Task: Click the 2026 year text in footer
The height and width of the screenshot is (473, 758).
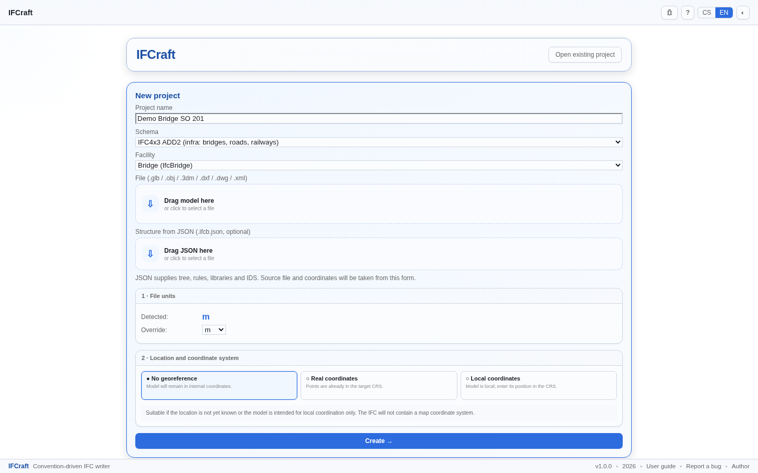Action: 629,466
